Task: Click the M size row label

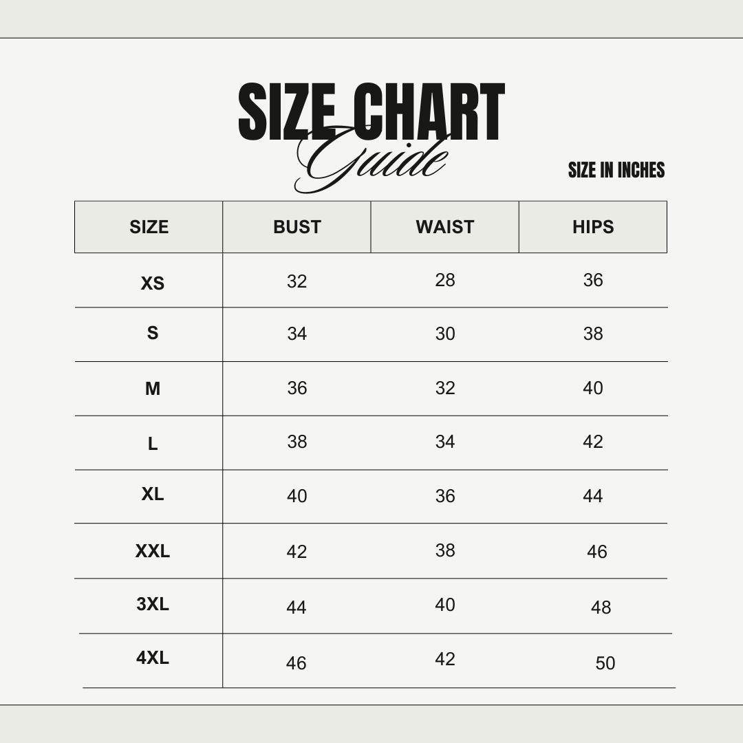Action: [153, 389]
